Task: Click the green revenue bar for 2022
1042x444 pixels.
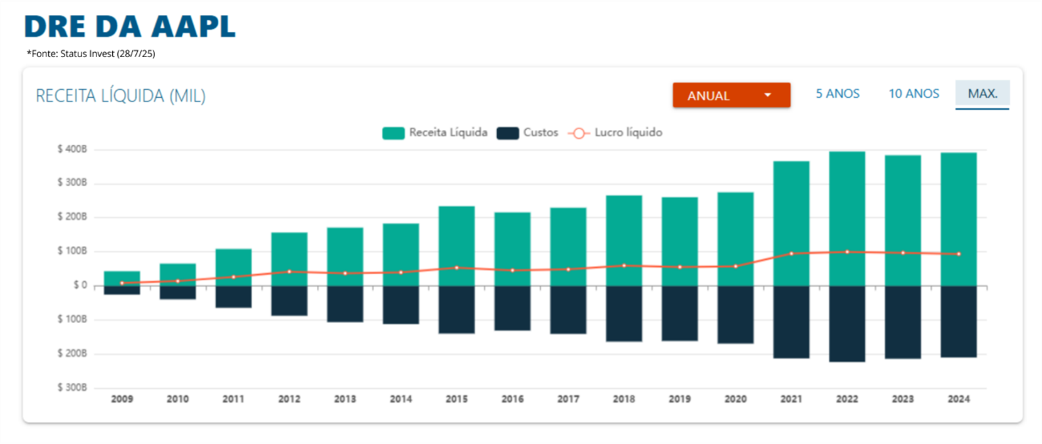Action: (x=846, y=219)
